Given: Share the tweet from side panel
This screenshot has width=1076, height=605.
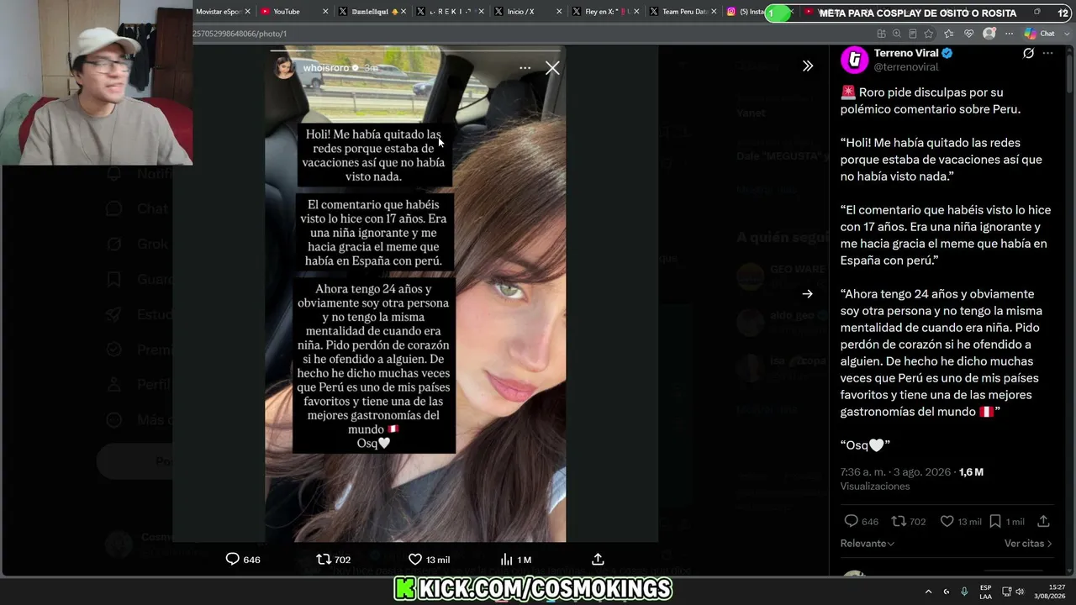Looking at the screenshot, I should point(1043,521).
